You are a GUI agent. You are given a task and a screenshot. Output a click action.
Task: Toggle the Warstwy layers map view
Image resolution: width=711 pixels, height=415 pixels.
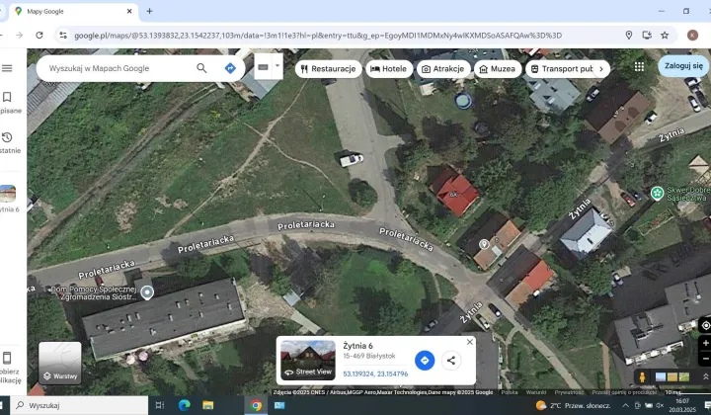coord(60,363)
